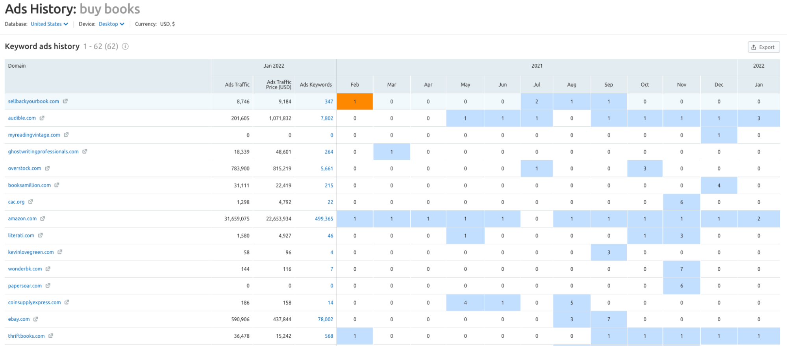Open amazon.com external link icon
Image resolution: width=787 pixels, height=346 pixels.
[43, 218]
